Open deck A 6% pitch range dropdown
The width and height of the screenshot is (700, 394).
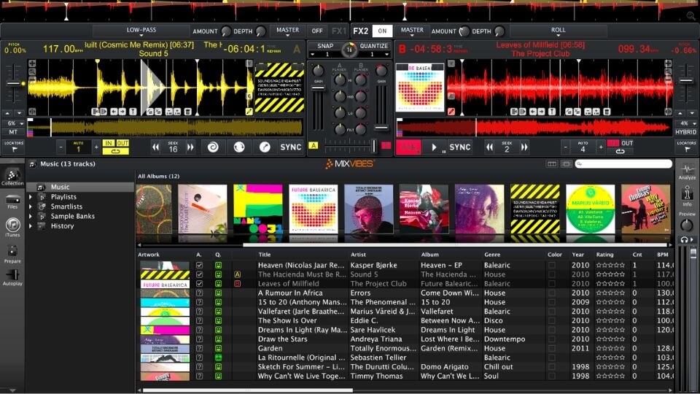pyautogui.click(x=15, y=123)
